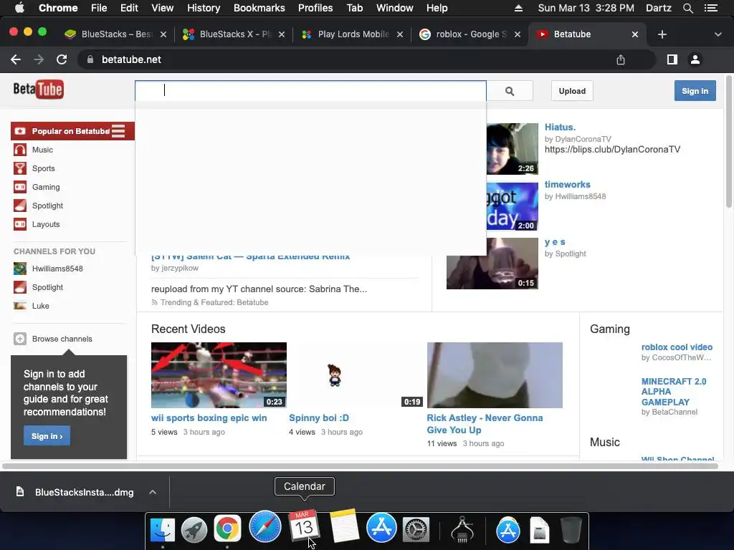Reload the page with refresh icon
The height and width of the screenshot is (550, 734).
62,59
